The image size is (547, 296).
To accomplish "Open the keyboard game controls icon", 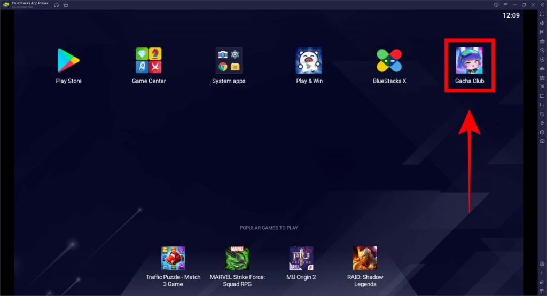I will pos(542,41).
